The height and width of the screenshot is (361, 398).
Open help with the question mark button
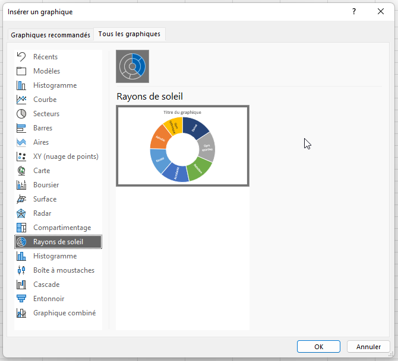(354, 12)
